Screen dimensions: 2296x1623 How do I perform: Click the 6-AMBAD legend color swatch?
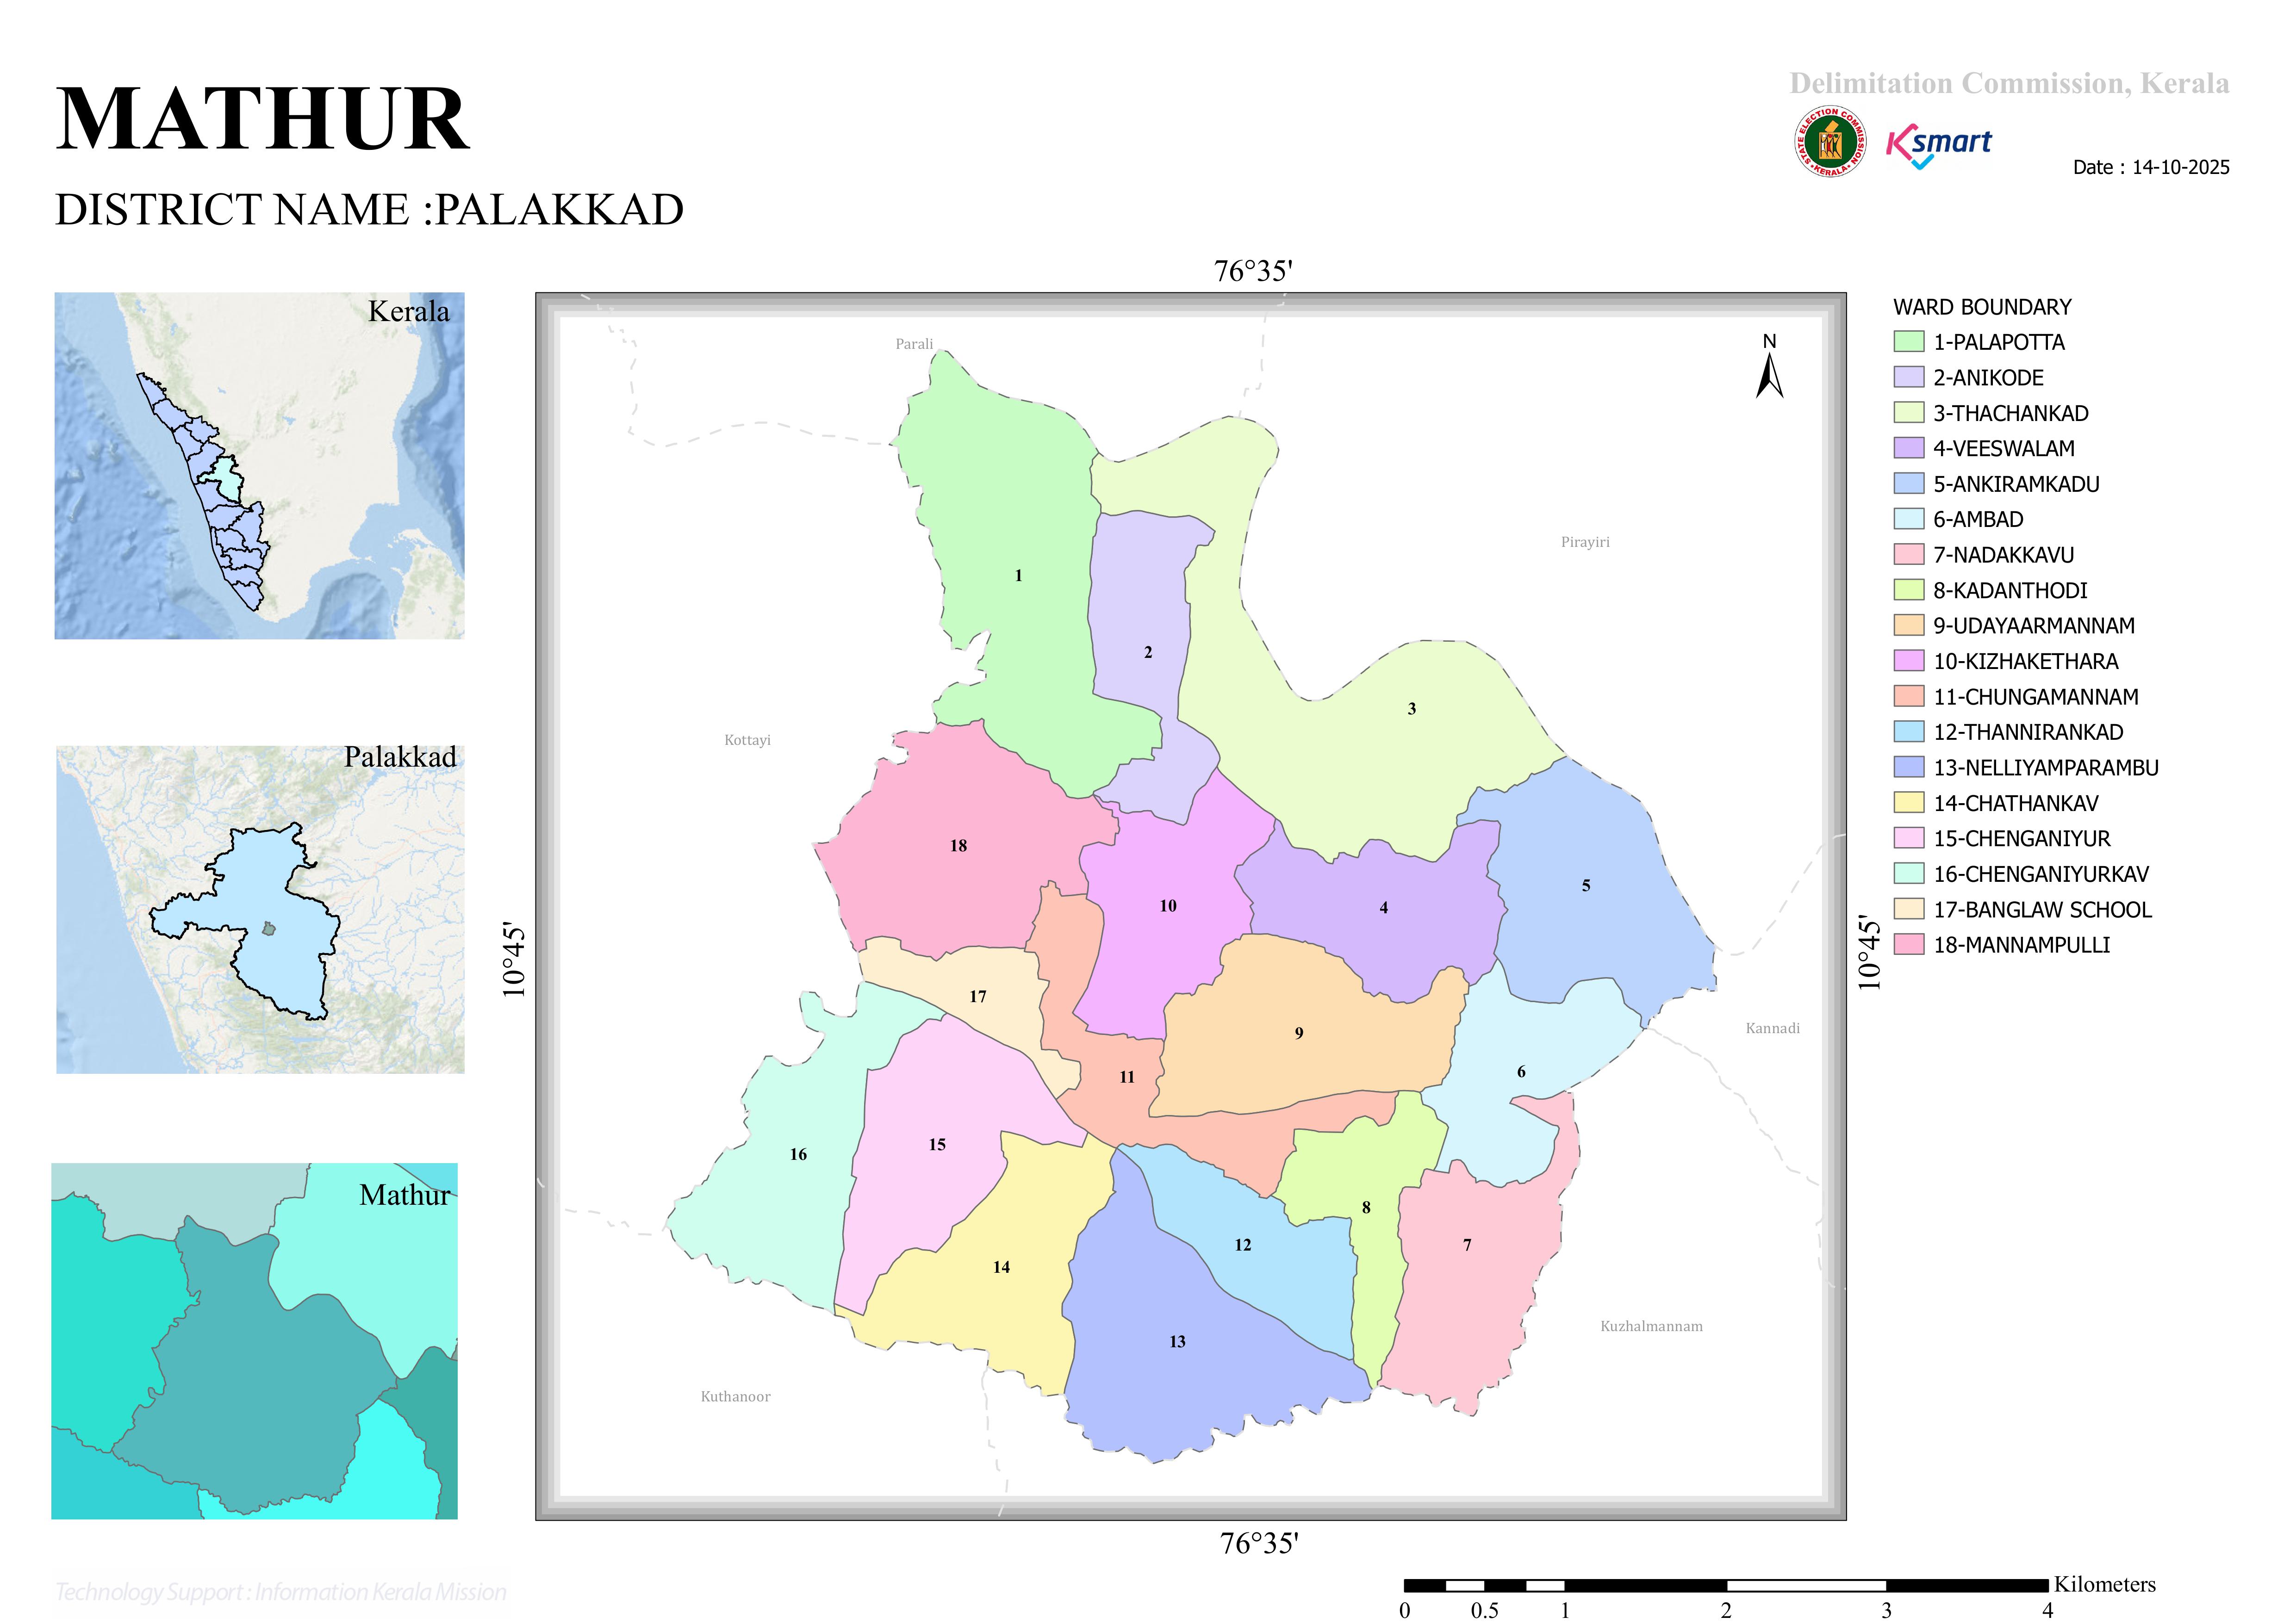pyautogui.click(x=1908, y=519)
